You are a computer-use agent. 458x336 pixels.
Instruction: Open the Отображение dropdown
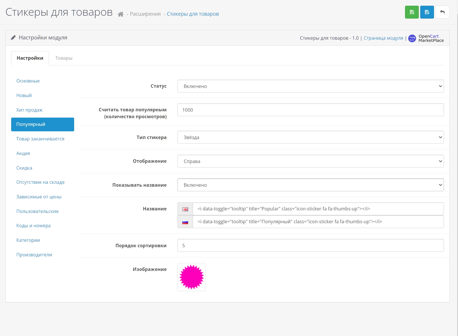311,161
